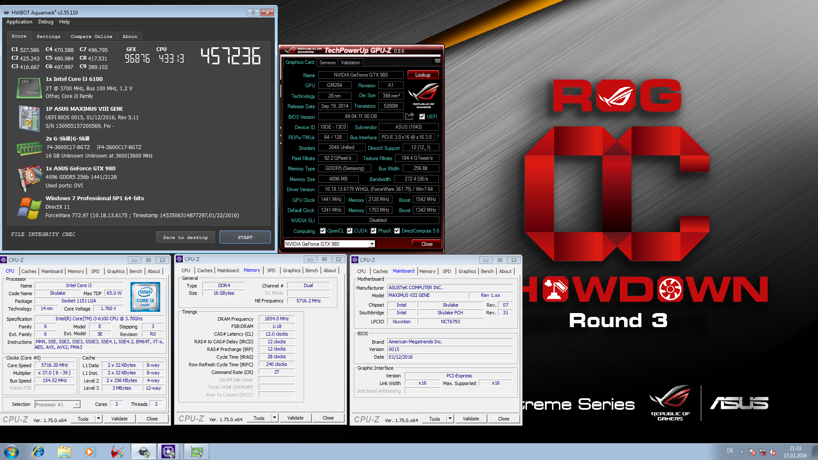Screen dimensions: 818x460
Task: Click the red GPU-Z taskbar icon
Action: (117, 451)
